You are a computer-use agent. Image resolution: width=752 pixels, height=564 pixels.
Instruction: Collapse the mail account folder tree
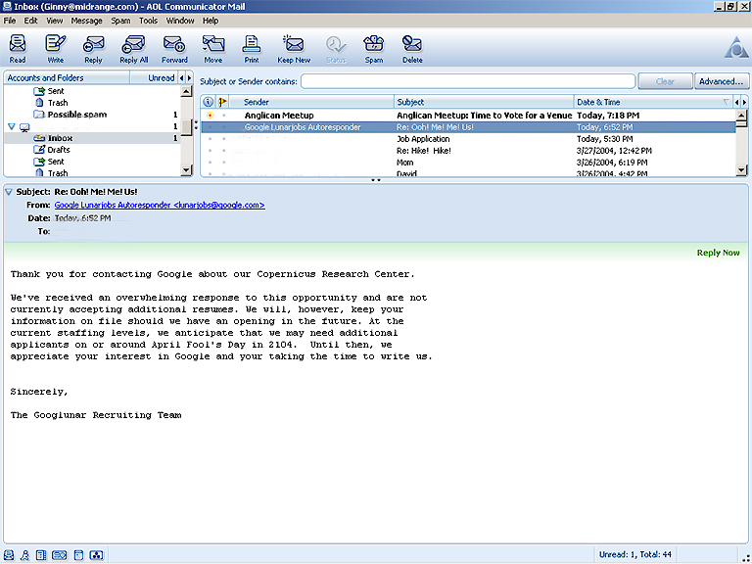tap(12, 126)
